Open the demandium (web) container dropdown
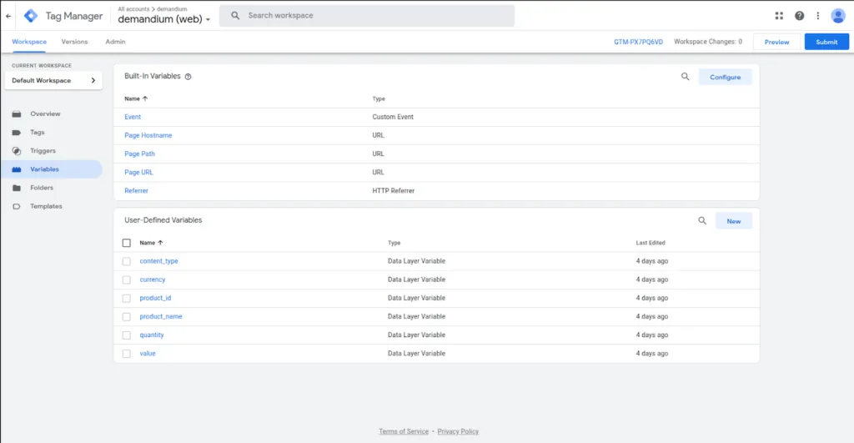Viewport: 854px width, 443px height. point(164,19)
